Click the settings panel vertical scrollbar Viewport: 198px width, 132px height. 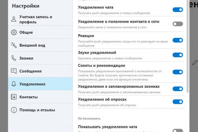188,46
